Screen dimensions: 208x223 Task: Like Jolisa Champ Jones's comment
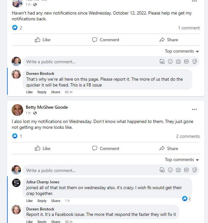29,201
